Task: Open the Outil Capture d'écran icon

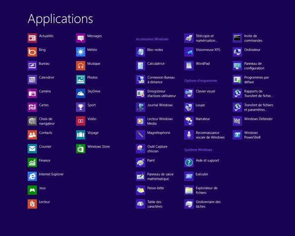Action: (141, 148)
